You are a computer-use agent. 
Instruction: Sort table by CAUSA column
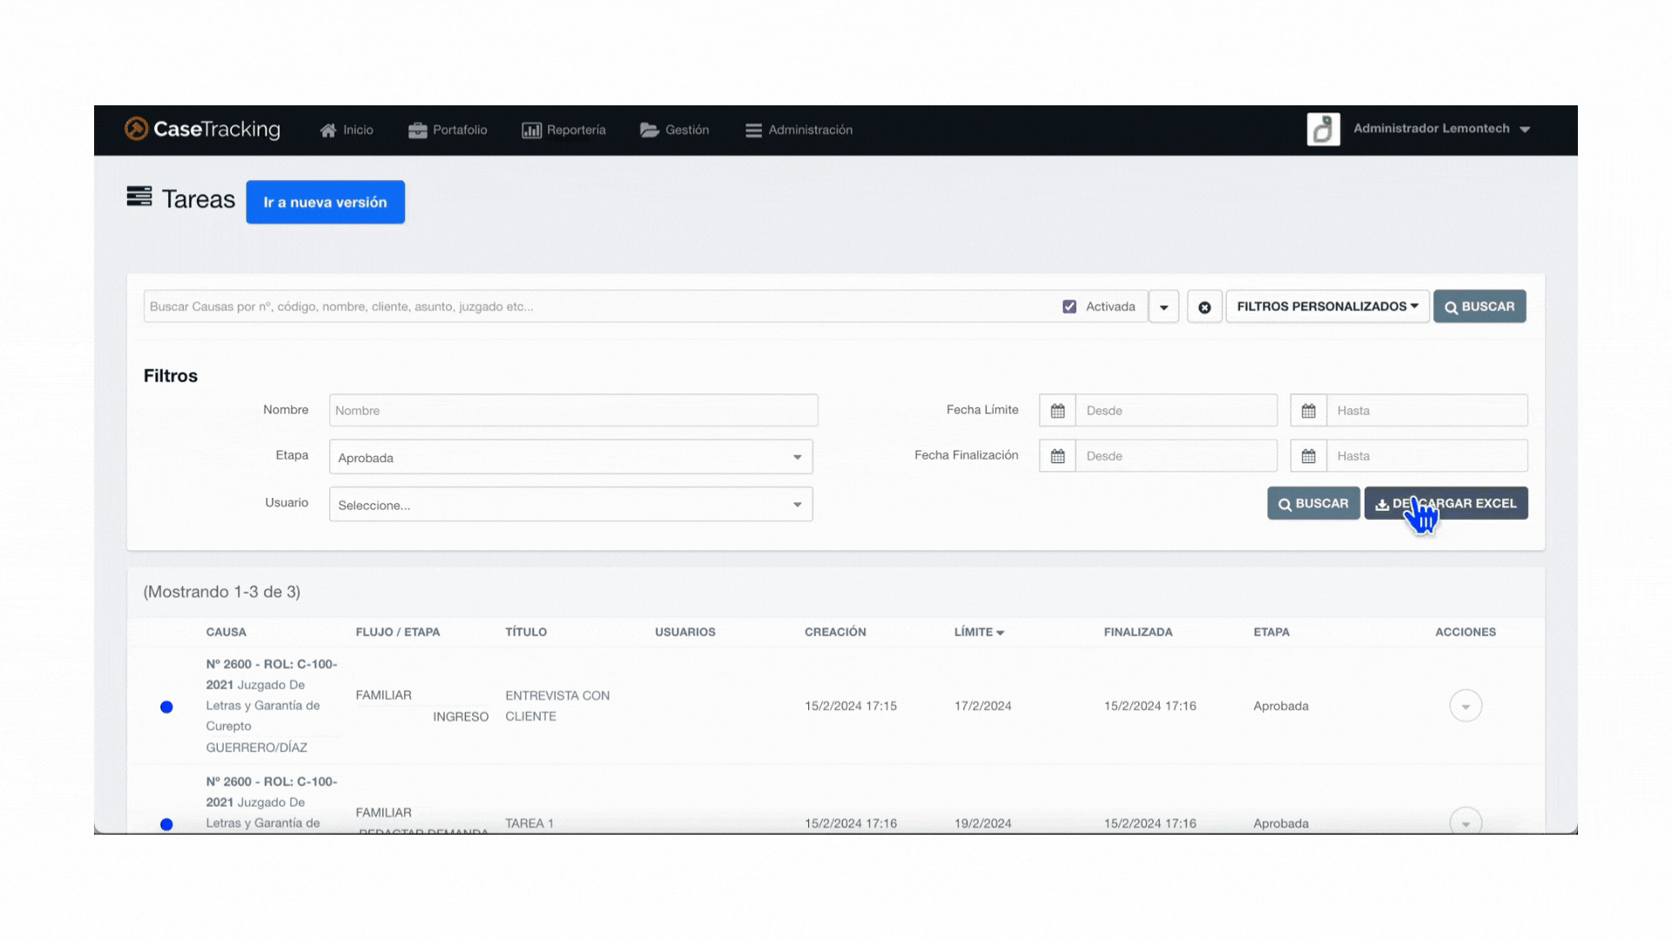(x=226, y=632)
